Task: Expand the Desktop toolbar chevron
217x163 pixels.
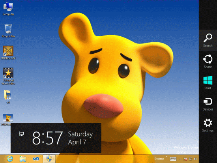Action: (166, 157)
